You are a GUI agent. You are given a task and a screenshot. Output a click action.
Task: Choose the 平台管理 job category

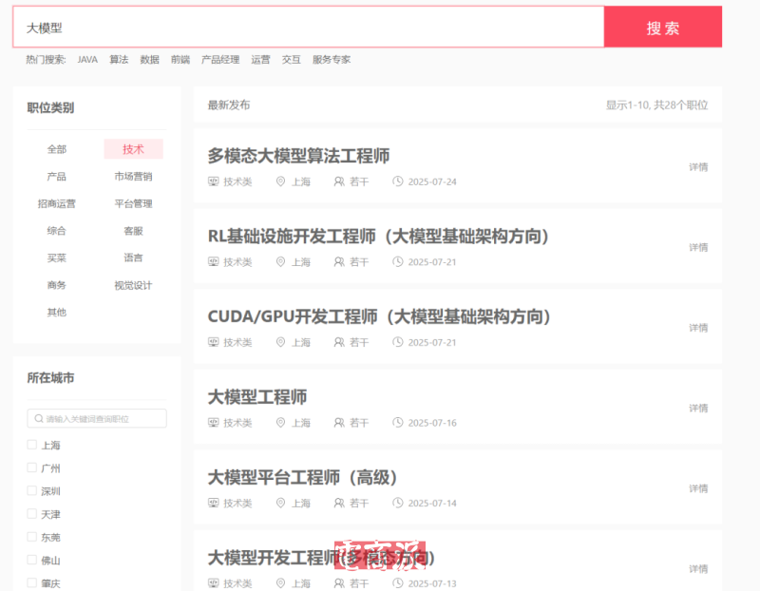[133, 203]
